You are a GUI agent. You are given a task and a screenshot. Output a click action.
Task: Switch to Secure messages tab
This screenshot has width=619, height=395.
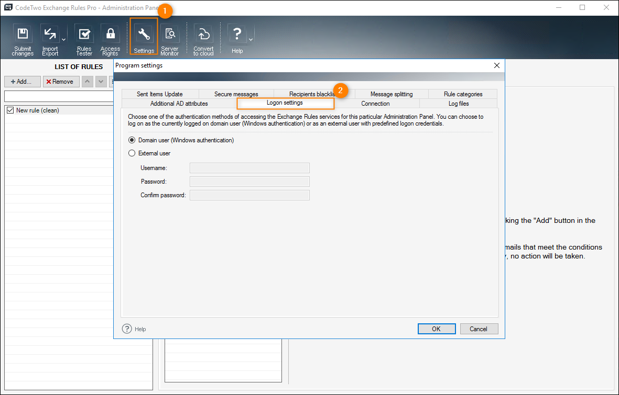coord(236,94)
